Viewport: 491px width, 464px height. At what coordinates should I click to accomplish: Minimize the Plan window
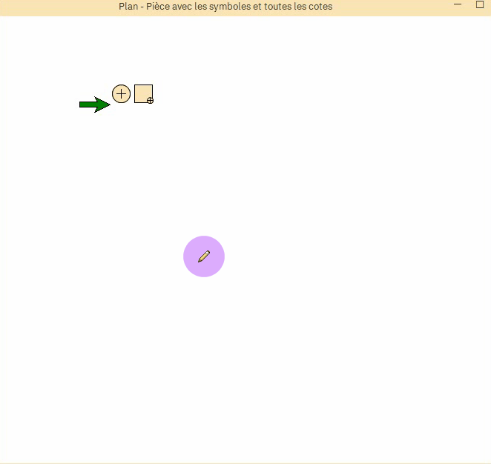458,4
